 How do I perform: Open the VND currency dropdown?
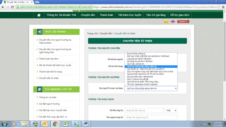171,110
